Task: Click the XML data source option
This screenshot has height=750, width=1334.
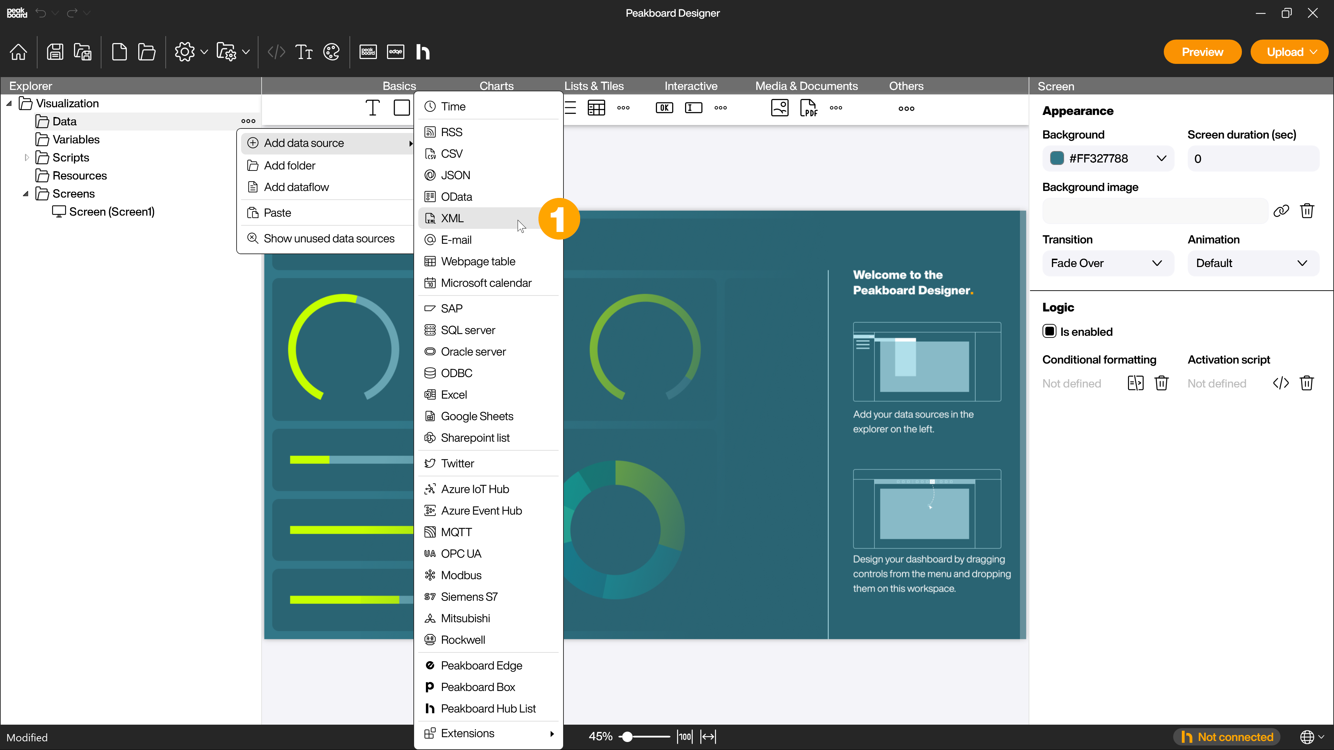Action: click(452, 218)
